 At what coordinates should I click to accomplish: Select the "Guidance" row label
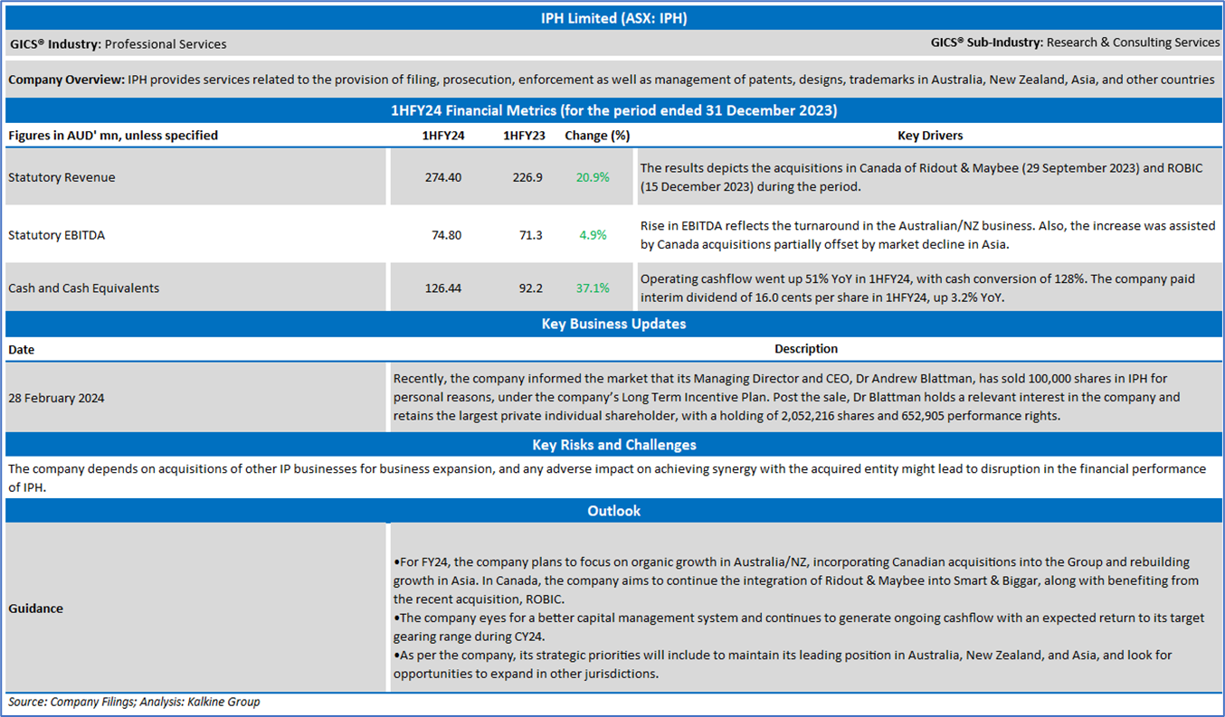tap(36, 609)
